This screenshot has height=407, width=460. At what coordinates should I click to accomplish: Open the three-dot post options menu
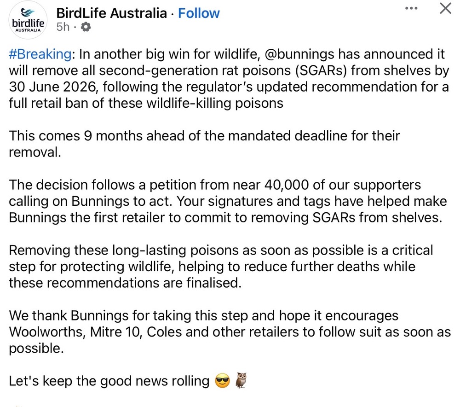412,9
